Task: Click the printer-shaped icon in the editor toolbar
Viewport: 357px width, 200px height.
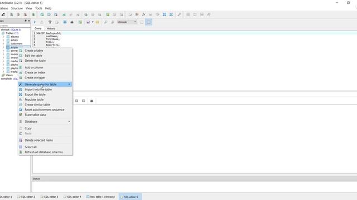Action: [x=72, y=22]
